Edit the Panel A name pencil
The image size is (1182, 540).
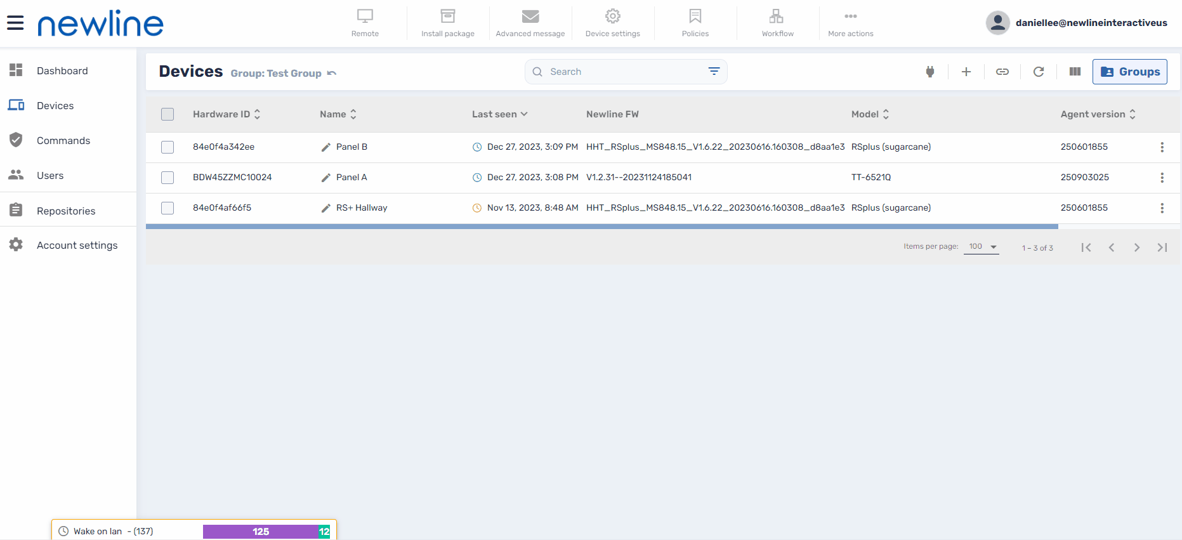[x=326, y=178]
